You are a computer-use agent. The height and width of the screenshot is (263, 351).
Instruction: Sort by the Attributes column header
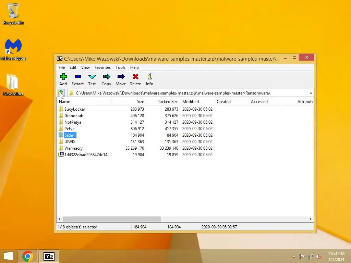299,101
